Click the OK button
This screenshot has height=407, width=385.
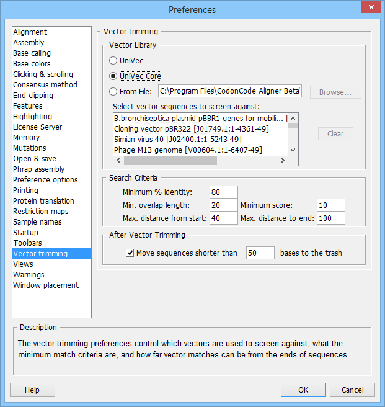pyautogui.click(x=303, y=390)
